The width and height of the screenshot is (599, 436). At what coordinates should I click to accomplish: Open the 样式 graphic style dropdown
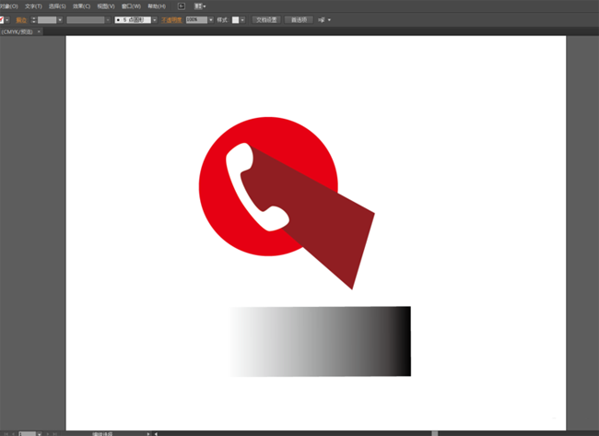(242, 19)
